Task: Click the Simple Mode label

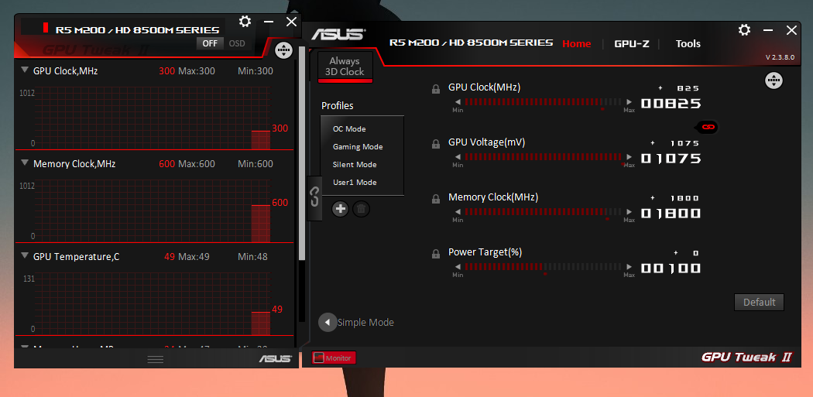Action: click(x=365, y=323)
